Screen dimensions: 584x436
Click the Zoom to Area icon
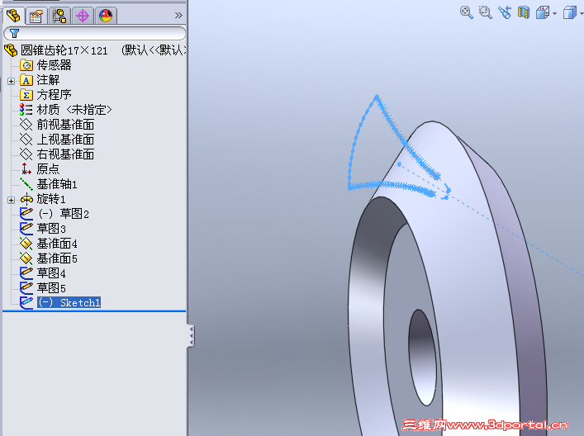pos(485,12)
